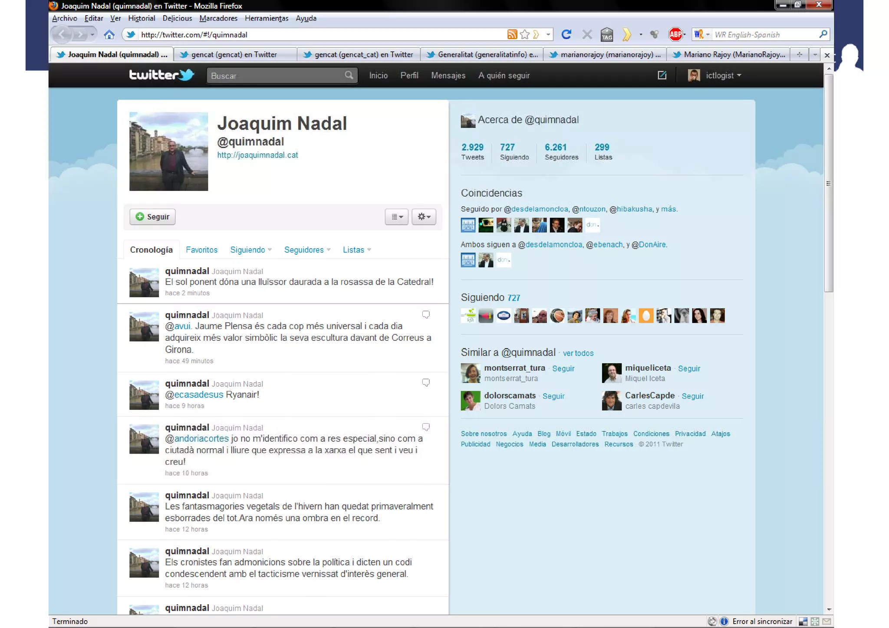
Task: Switch to the Favoritos tab
Action: (x=201, y=250)
